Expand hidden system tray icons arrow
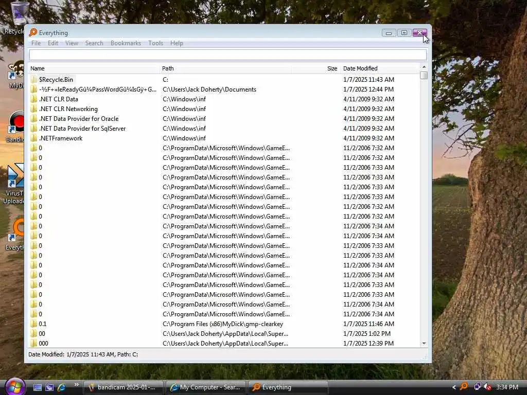 [454, 387]
